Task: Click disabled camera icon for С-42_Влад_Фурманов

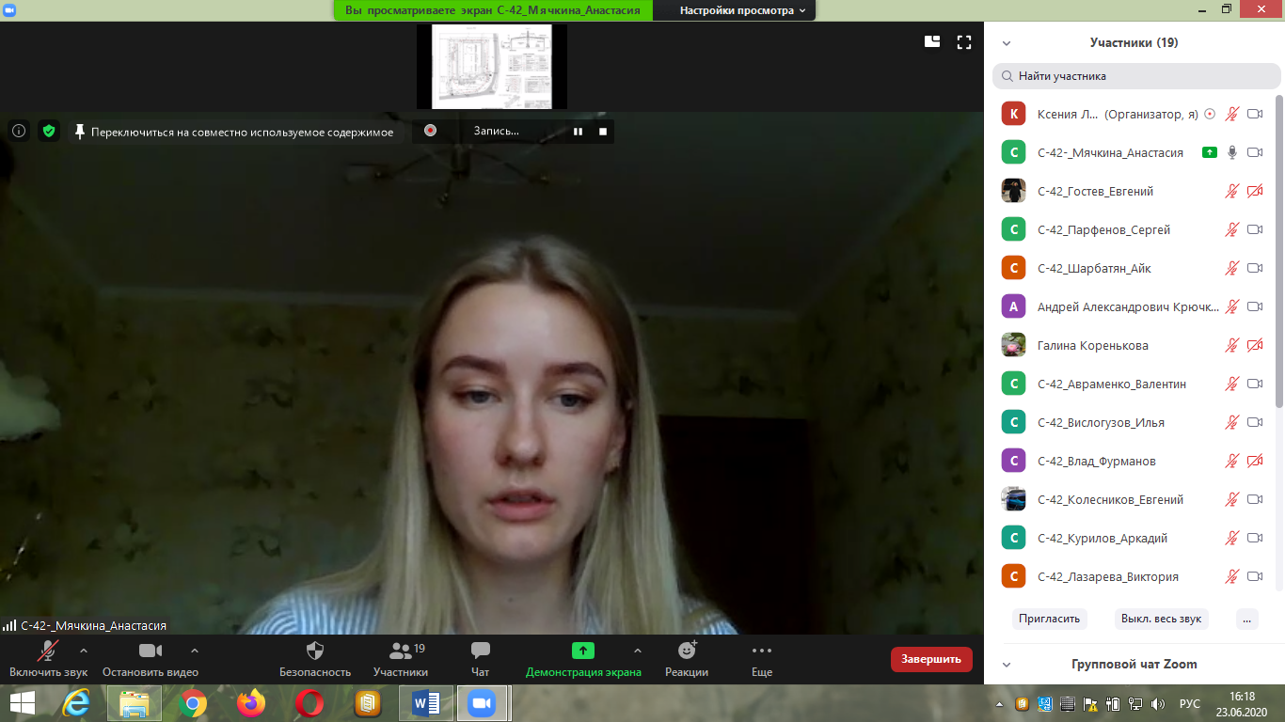Action: (1255, 461)
